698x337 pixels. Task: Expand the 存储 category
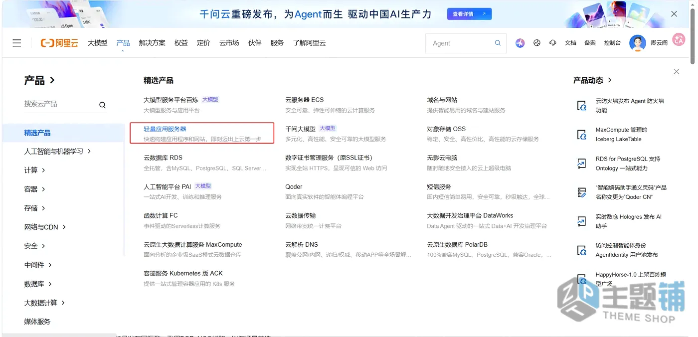[x=34, y=208]
